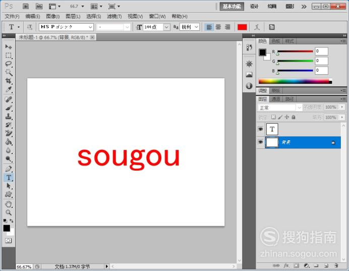Select the Rectangular Marquee tool
Screen dimensions: 349x271
click(9, 56)
